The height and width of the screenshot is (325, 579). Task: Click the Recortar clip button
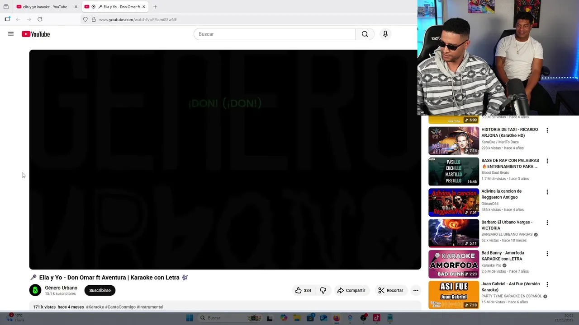(x=391, y=291)
